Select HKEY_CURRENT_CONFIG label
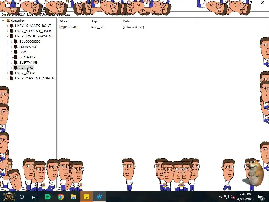Screen dimensions: 269x202 (x=35, y=78)
